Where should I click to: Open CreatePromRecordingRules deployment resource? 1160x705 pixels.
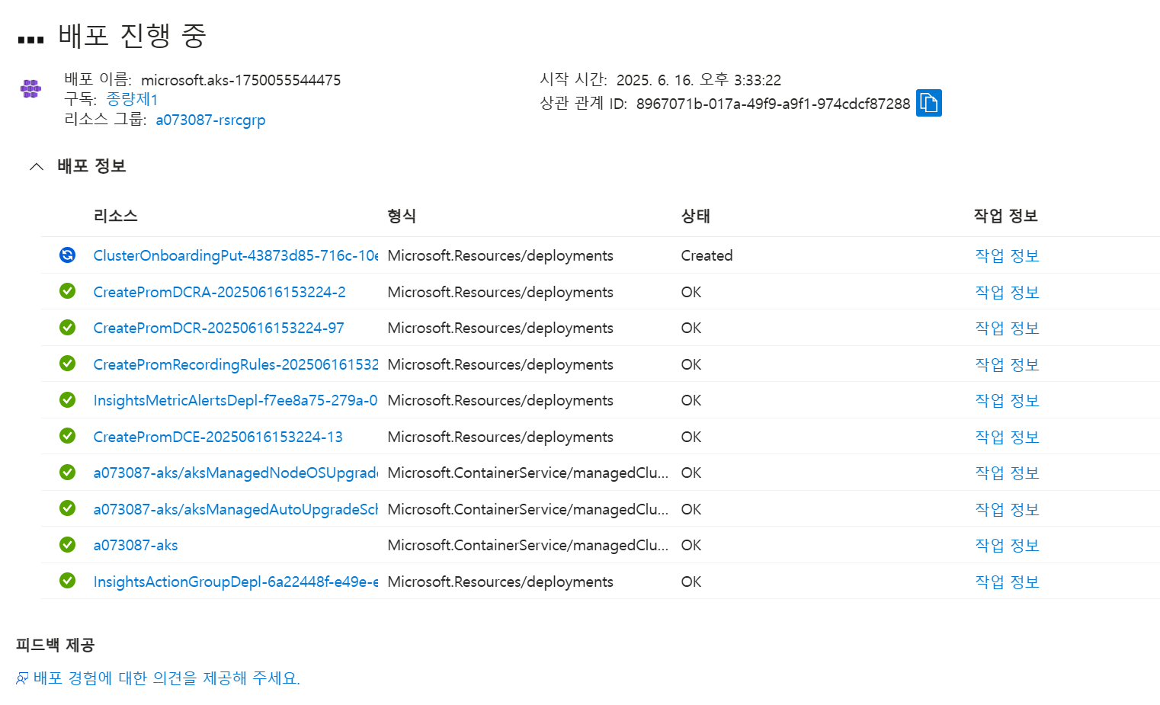pos(236,364)
